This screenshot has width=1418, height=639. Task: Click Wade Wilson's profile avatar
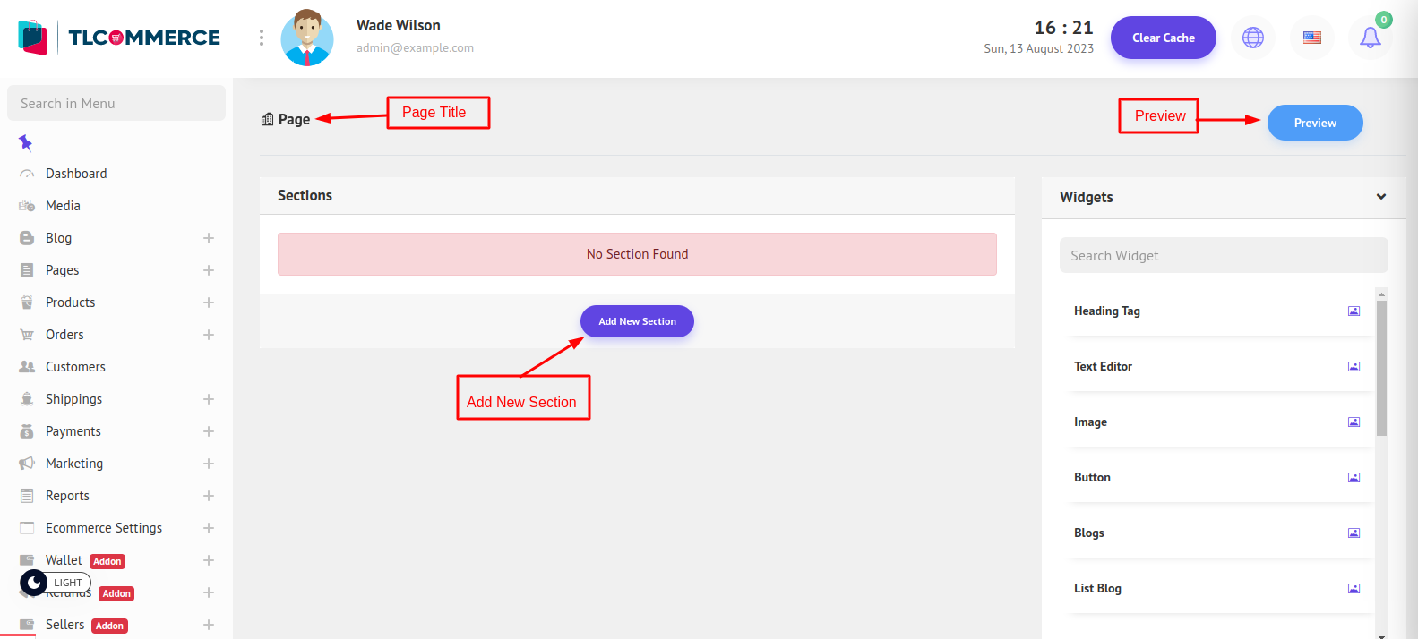[x=307, y=38]
